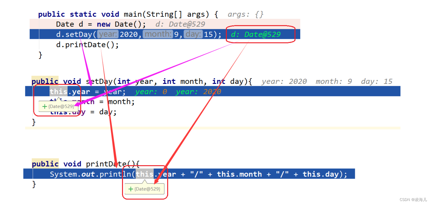Click the highlighted 'this' in setDay
This screenshot has height=204, width=431.
tap(58, 92)
